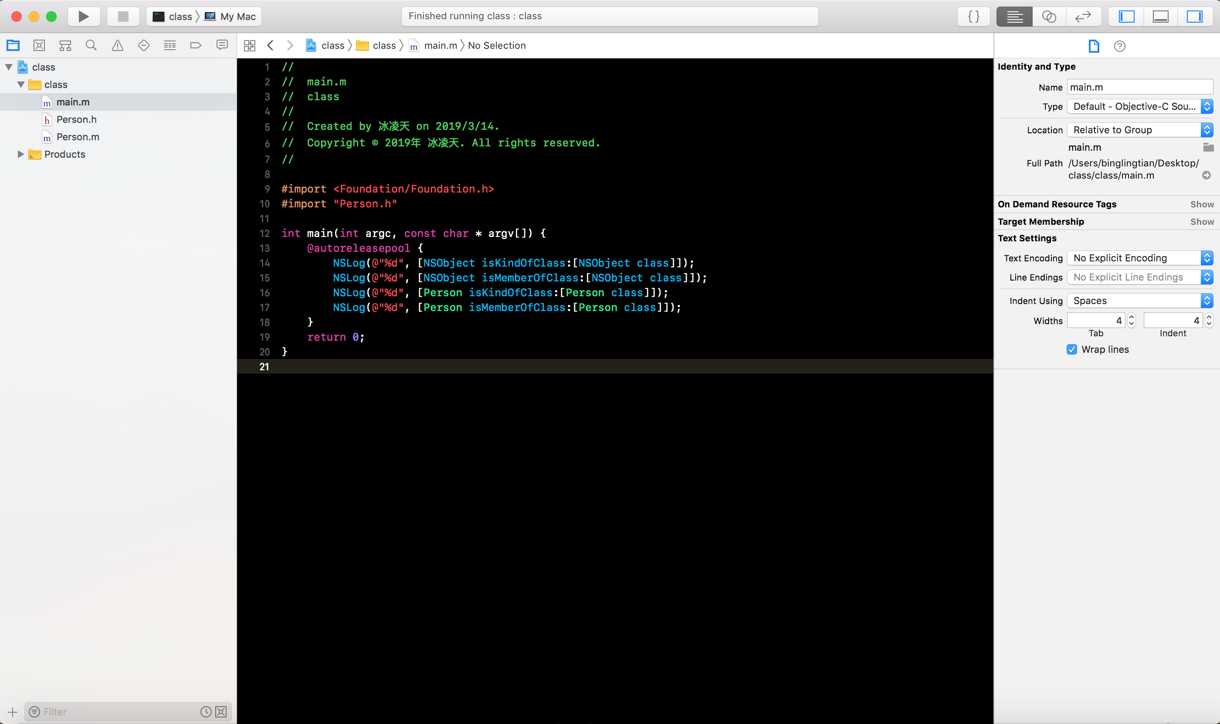Screen dimensions: 1220x724
Task: Click main.m in the jump bar
Action: (x=440, y=45)
